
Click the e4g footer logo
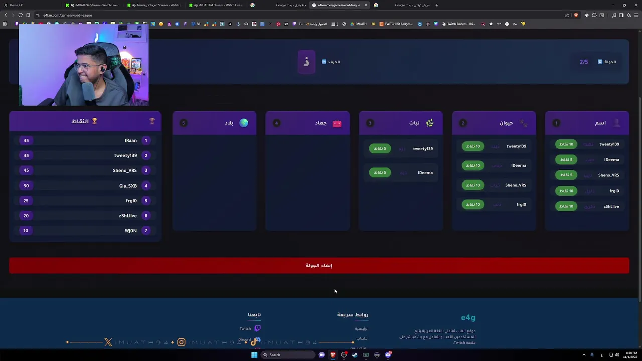pyautogui.click(x=468, y=317)
